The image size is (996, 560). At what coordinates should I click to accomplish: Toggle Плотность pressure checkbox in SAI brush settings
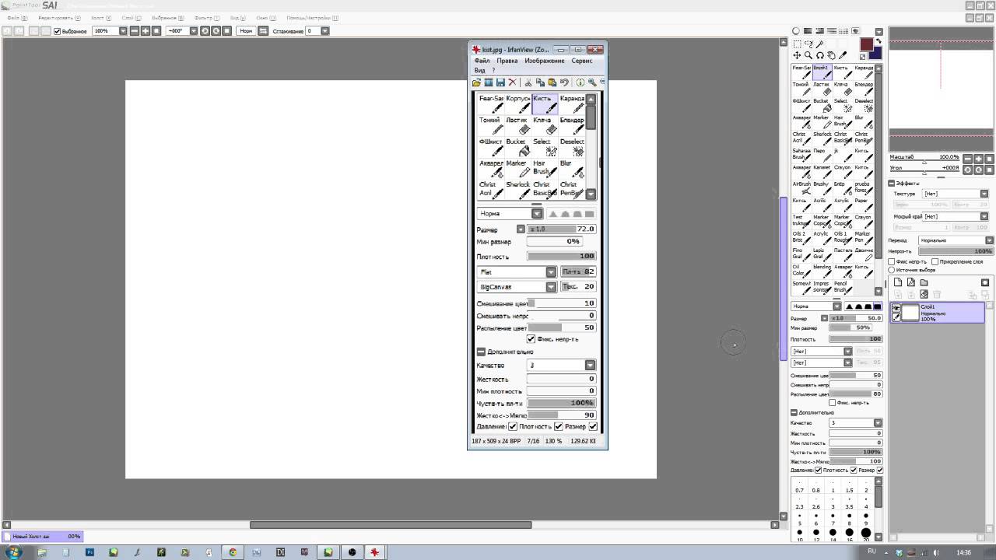click(x=818, y=470)
